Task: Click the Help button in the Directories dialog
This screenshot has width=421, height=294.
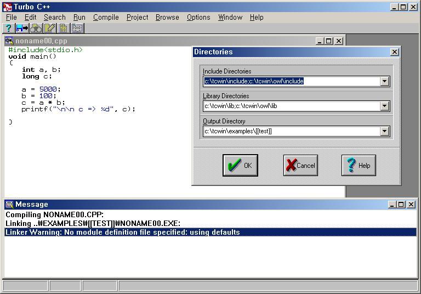Action: point(359,165)
